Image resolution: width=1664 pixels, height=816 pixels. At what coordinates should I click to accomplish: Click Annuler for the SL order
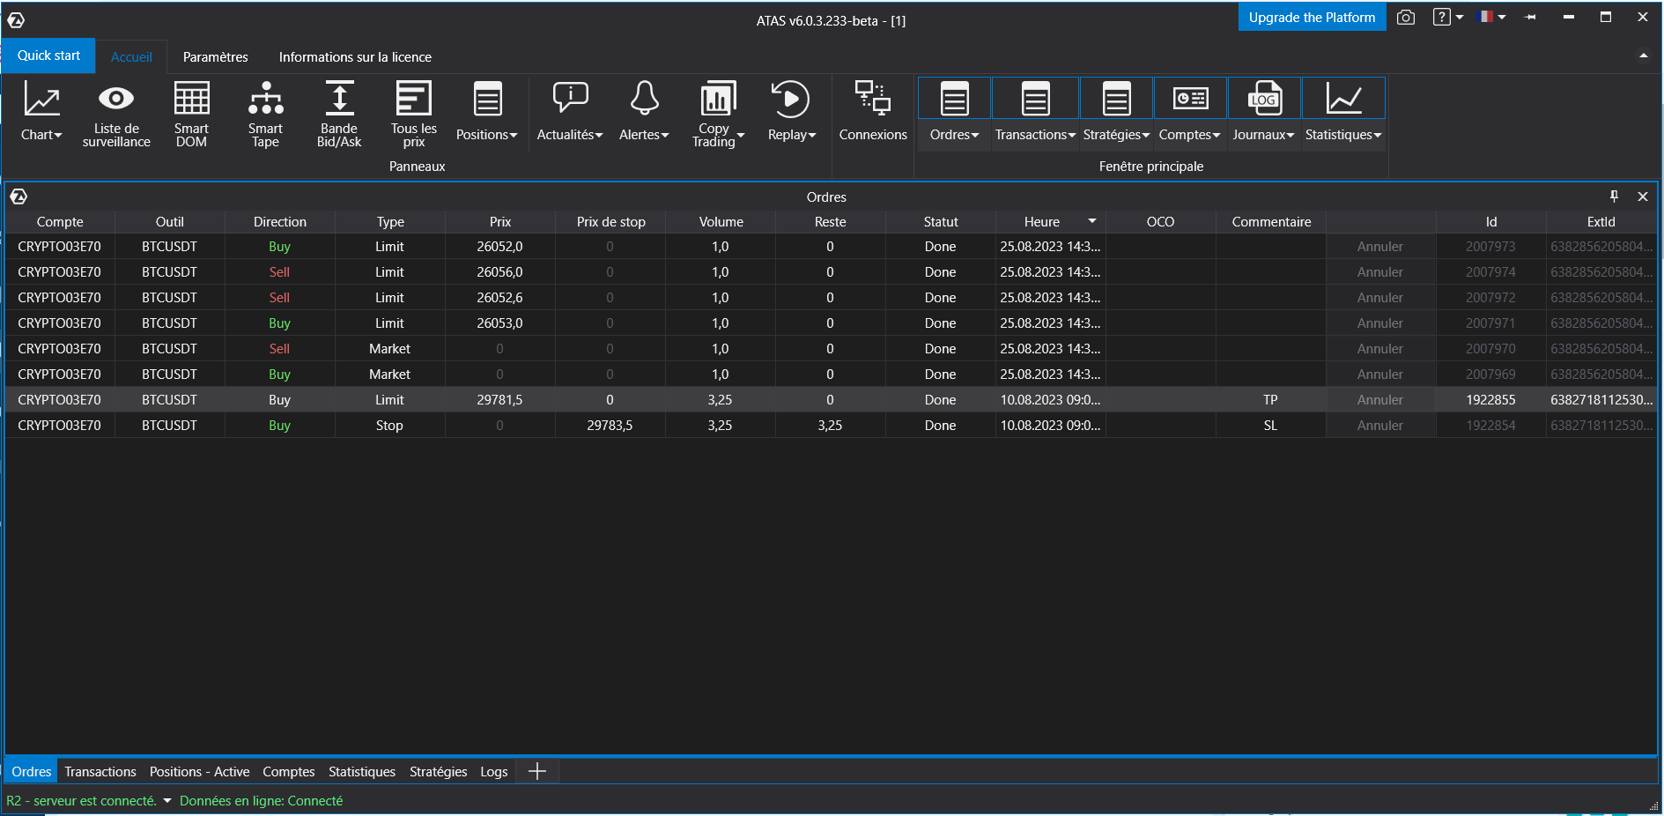[x=1380, y=426]
